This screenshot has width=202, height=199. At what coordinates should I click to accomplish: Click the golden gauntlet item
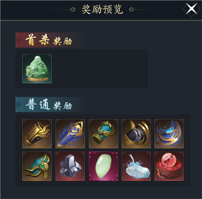[x=37, y=134]
